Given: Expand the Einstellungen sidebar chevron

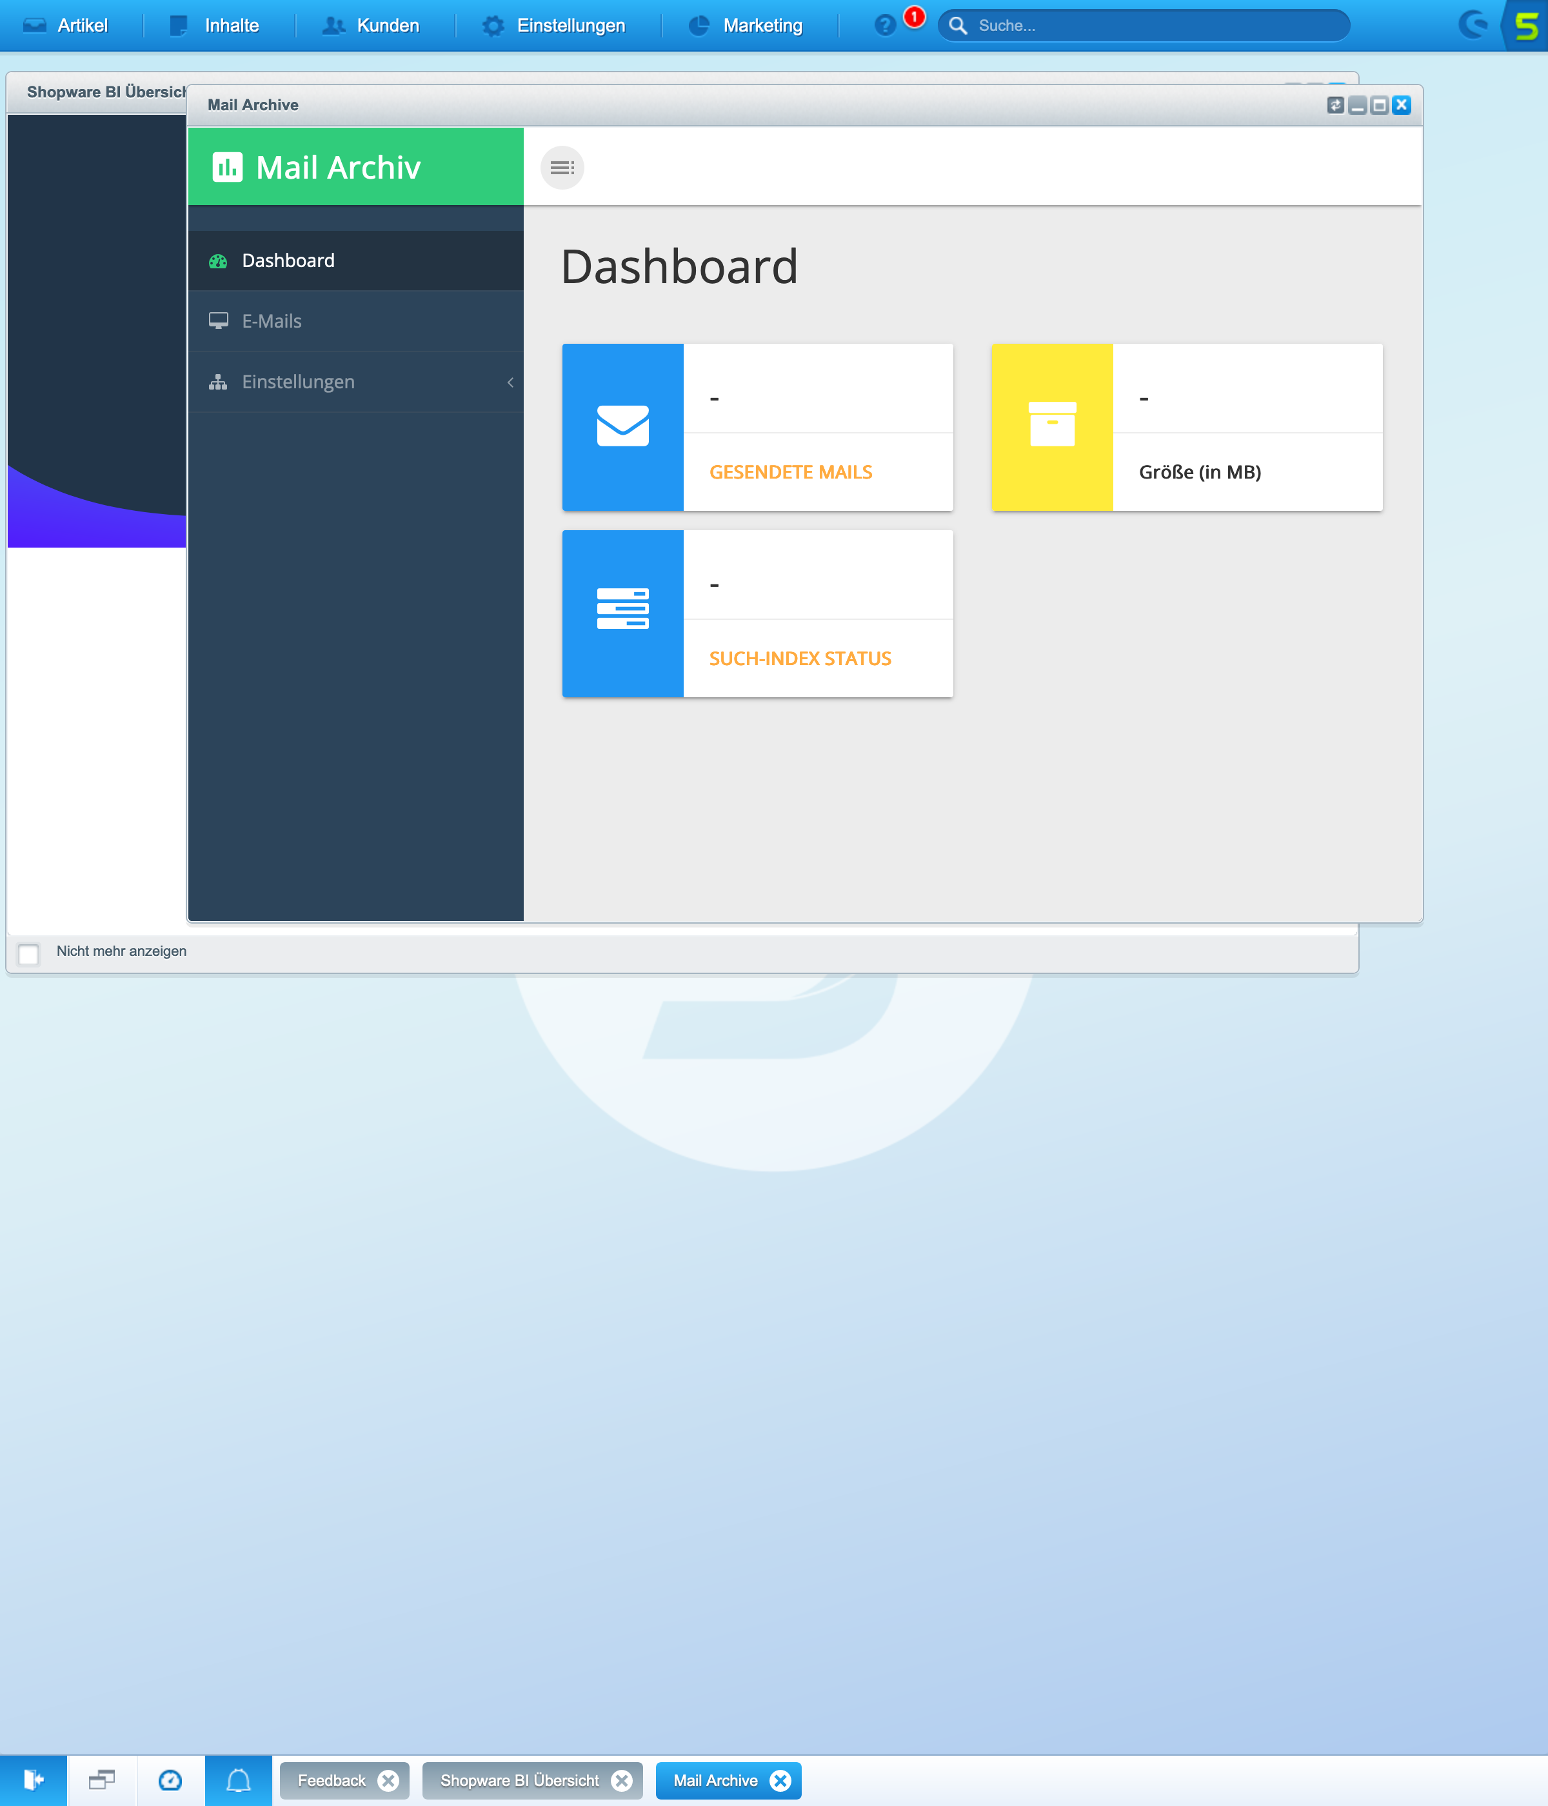Looking at the screenshot, I should click(x=510, y=382).
